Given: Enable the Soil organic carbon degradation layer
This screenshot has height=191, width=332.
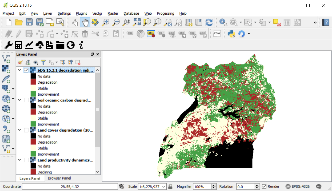Looking at the screenshot, I should click(x=26, y=100).
